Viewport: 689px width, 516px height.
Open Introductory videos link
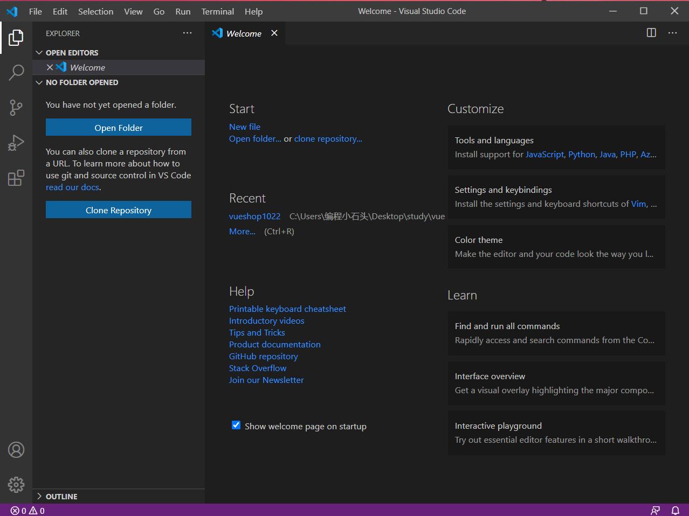267,320
